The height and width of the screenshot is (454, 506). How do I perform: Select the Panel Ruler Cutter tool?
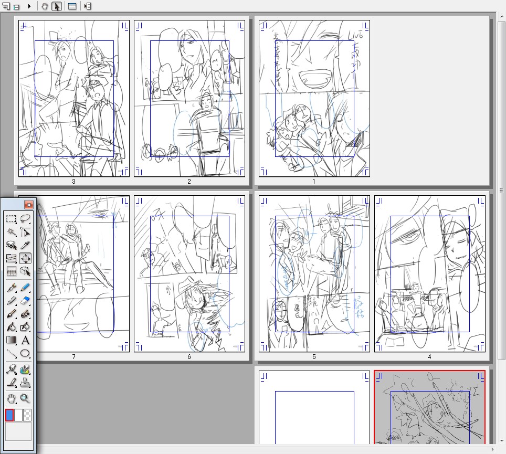pyautogui.click(x=12, y=258)
